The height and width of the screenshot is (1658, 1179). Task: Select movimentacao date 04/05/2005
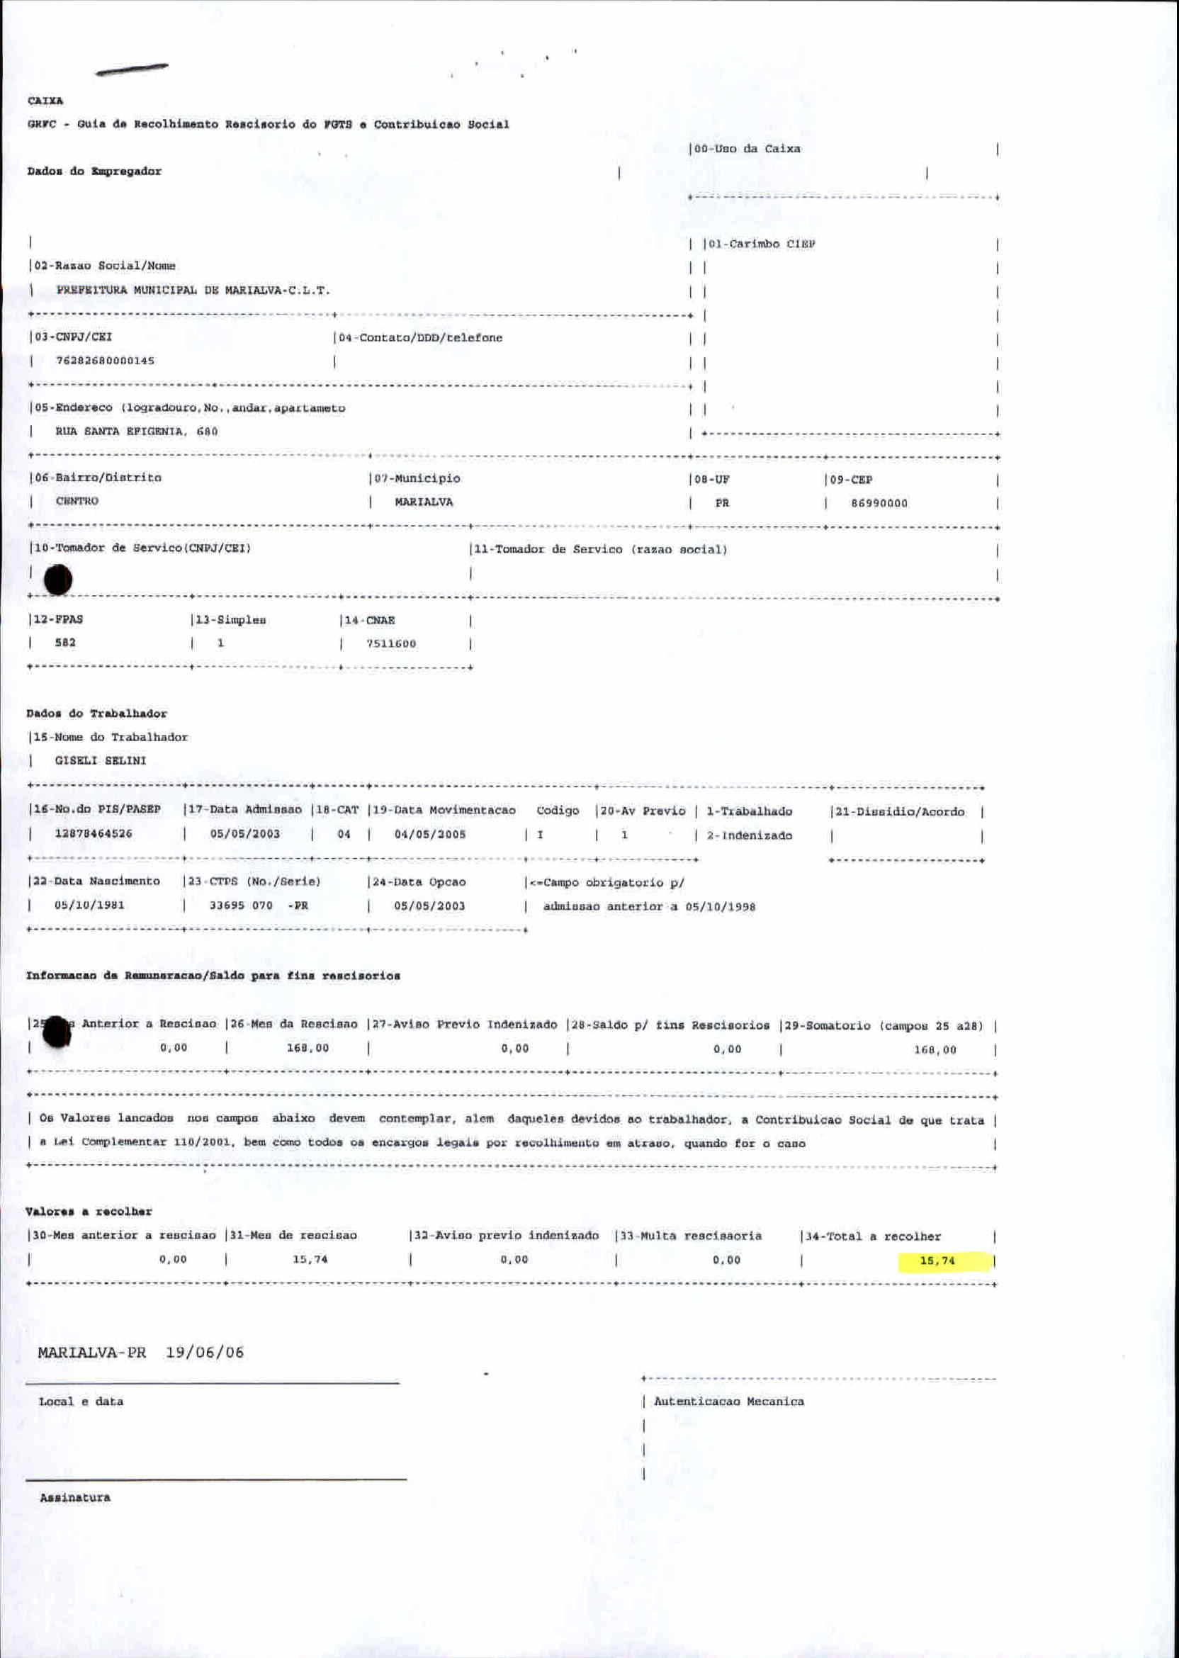click(430, 834)
